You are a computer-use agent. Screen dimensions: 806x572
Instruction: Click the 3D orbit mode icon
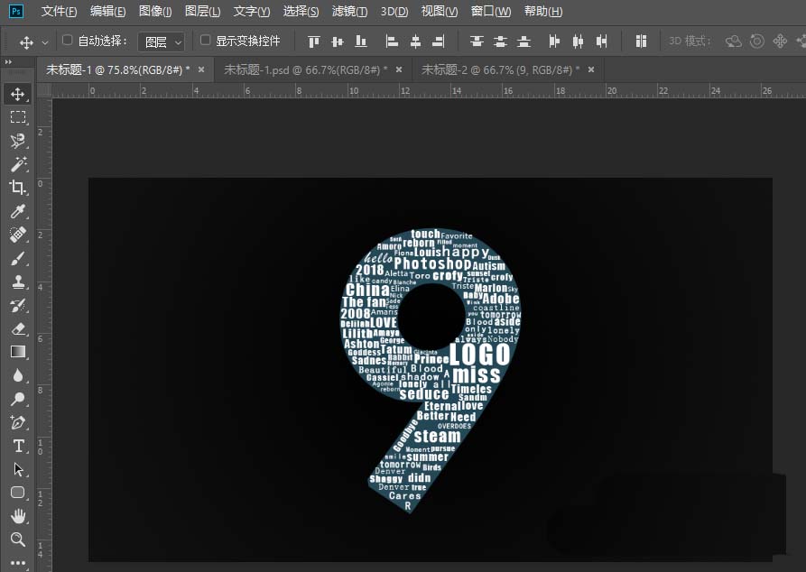(x=733, y=42)
